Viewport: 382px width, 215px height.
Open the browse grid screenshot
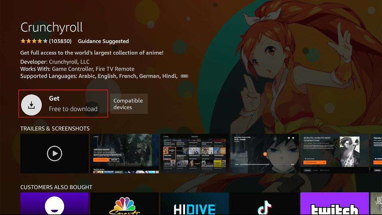click(x=195, y=154)
